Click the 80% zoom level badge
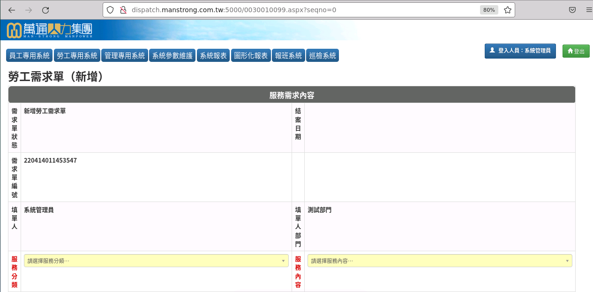Viewport: 593px width, 292px height. [x=489, y=10]
